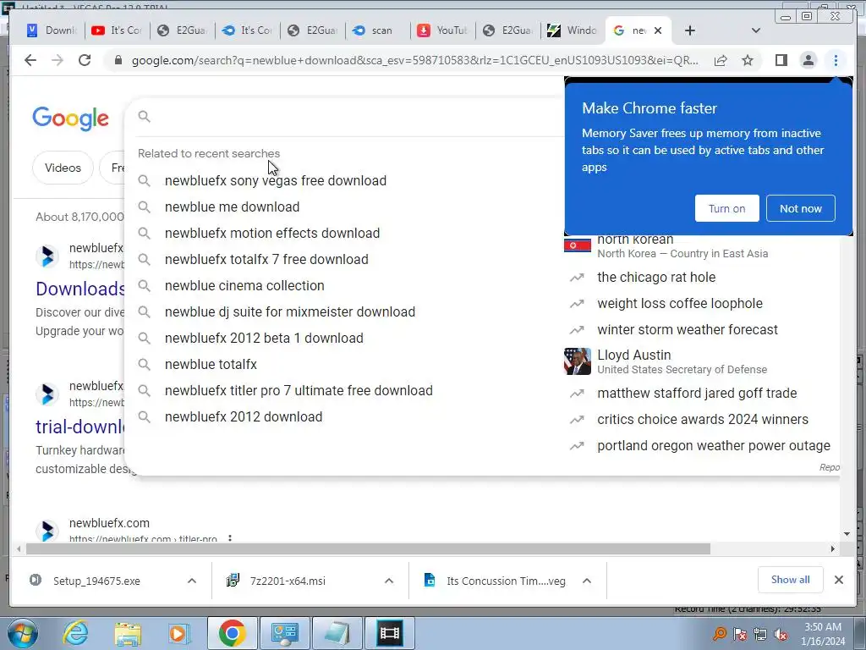Dismiss the Memory Saver popup with Not now
Viewport: 866px width, 650px height.
coord(800,208)
